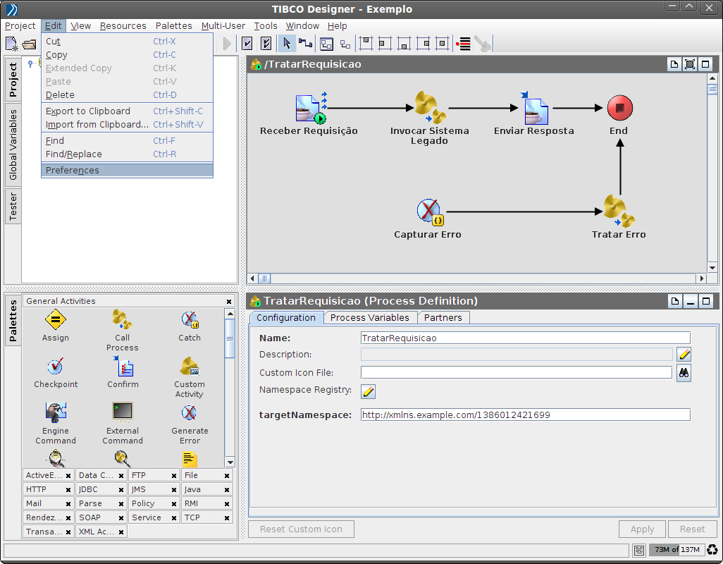Select the Tratar Erro activity icon
The height and width of the screenshot is (564, 723).
point(619,211)
